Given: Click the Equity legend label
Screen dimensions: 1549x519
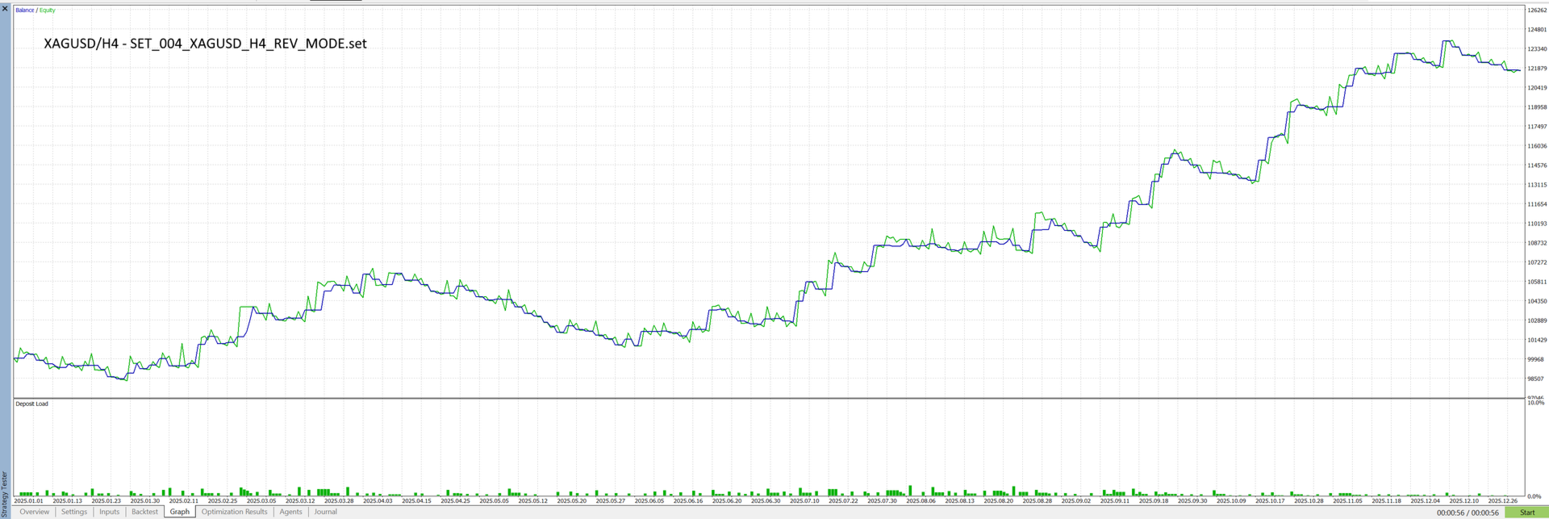Looking at the screenshot, I should [x=48, y=10].
